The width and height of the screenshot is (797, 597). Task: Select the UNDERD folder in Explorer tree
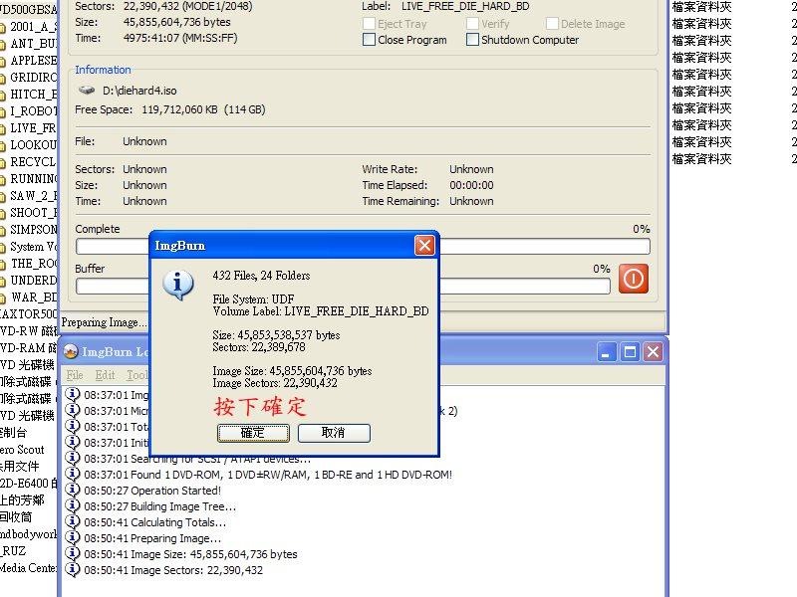tap(34, 281)
